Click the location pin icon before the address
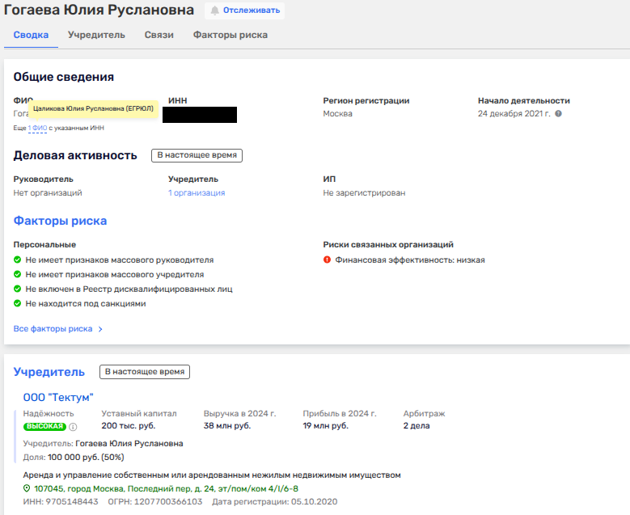The width and height of the screenshot is (630, 515). click(x=26, y=489)
